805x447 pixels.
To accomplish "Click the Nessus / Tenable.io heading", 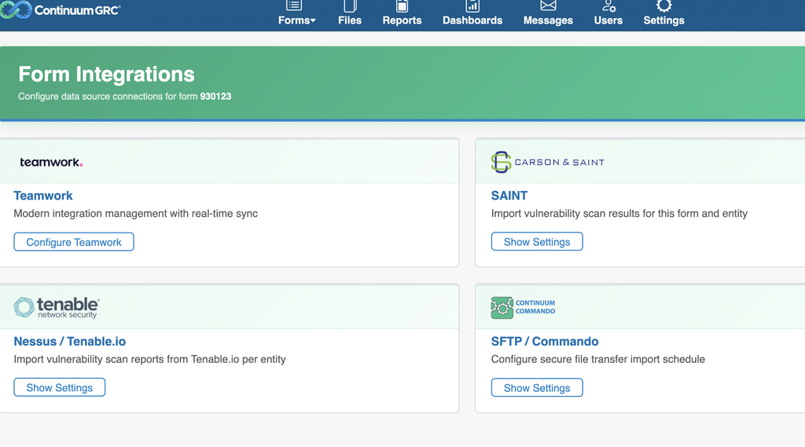I will tap(70, 341).
